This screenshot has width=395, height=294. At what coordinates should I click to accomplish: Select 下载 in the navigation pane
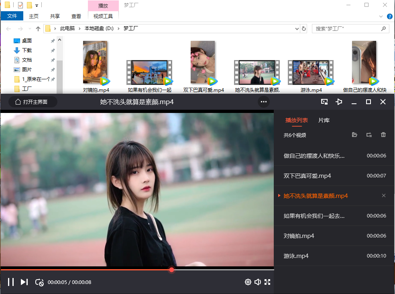tap(27, 50)
